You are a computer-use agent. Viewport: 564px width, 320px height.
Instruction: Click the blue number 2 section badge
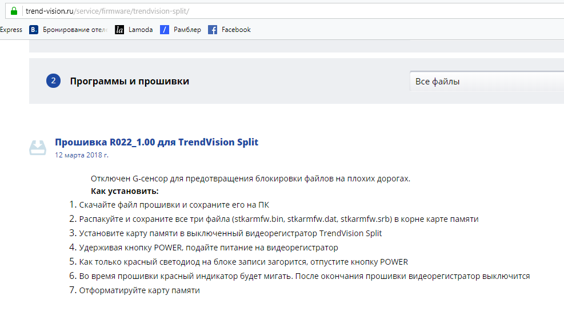click(53, 81)
